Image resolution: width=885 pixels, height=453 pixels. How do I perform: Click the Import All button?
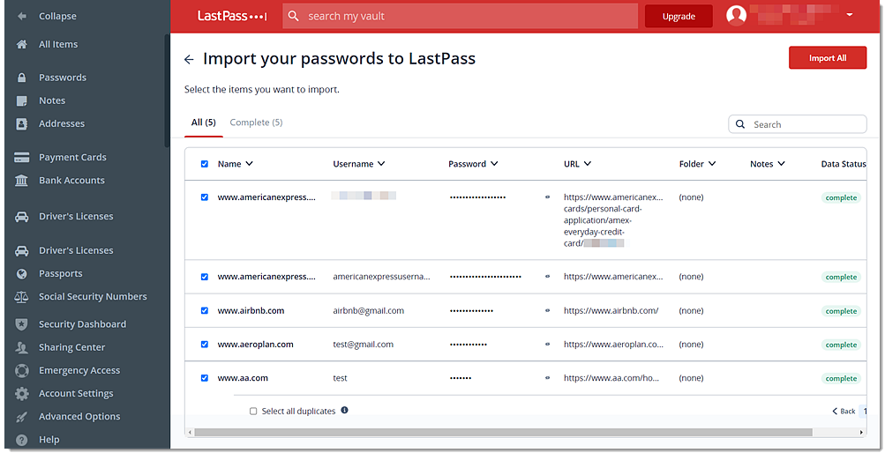tap(828, 57)
